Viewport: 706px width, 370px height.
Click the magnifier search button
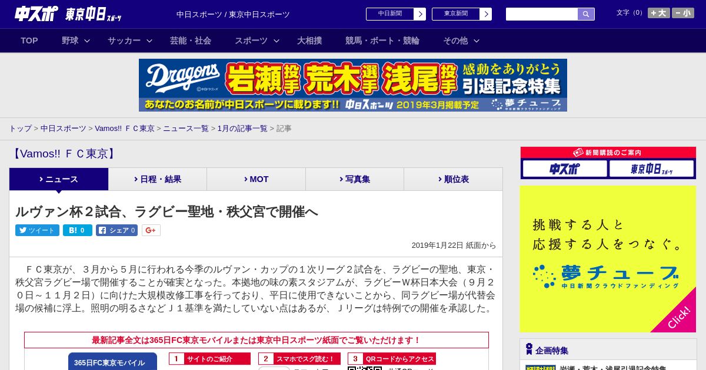[x=586, y=14]
